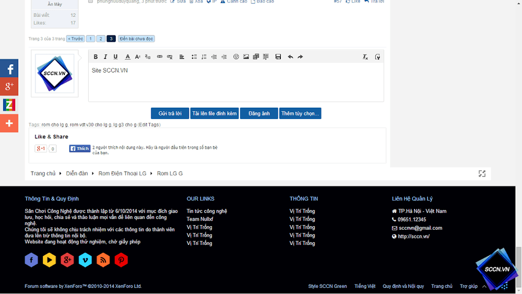The width and height of the screenshot is (522, 294).
Task: Open footer Pinterest hexagon icon
Action: coord(121,260)
